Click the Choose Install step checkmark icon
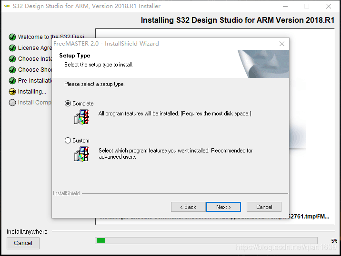The image size is (341, 256). [x=12, y=59]
